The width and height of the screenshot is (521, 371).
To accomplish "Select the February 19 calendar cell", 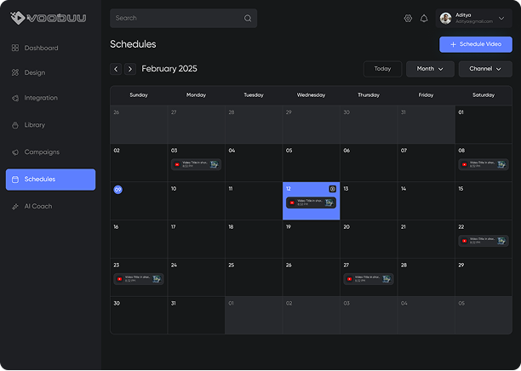I will tap(311, 238).
